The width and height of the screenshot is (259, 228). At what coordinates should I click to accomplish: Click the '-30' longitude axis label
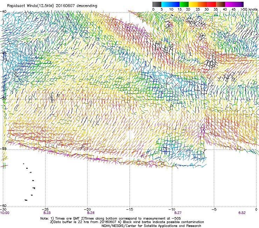tap(3, 209)
